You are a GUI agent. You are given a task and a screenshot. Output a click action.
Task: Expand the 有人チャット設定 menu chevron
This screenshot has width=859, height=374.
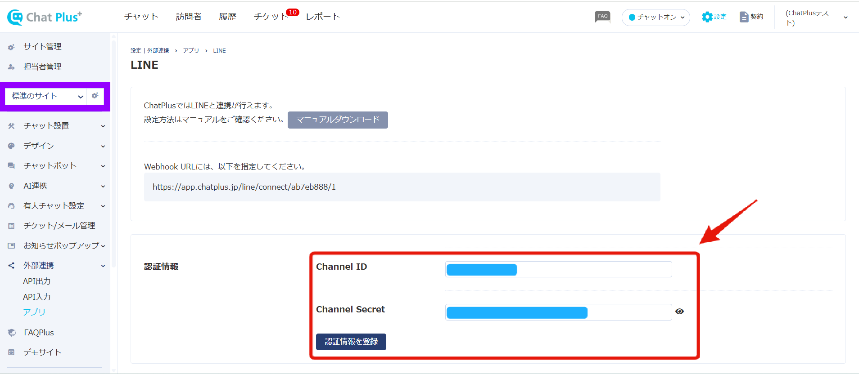click(x=103, y=206)
